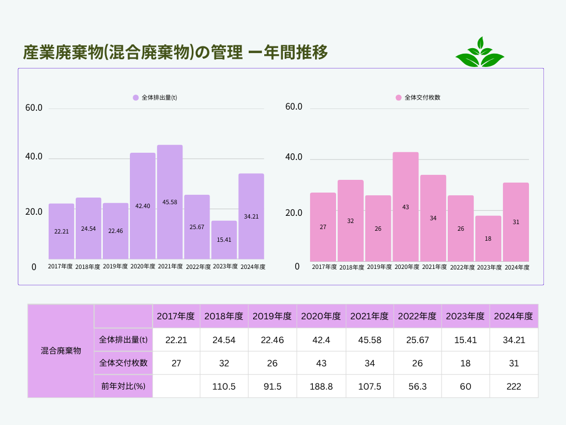This screenshot has width=566, height=425.
Task: Select the table cell showing 222
Action: (513, 386)
